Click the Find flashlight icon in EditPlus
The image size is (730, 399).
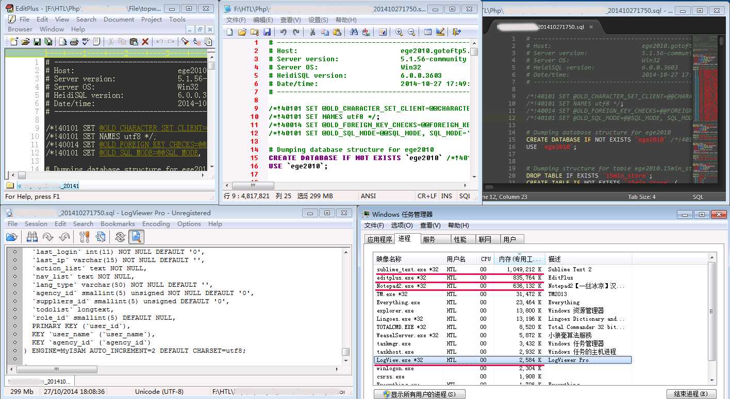[185, 42]
